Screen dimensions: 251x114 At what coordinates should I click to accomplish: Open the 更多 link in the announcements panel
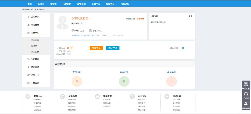click(x=191, y=16)
